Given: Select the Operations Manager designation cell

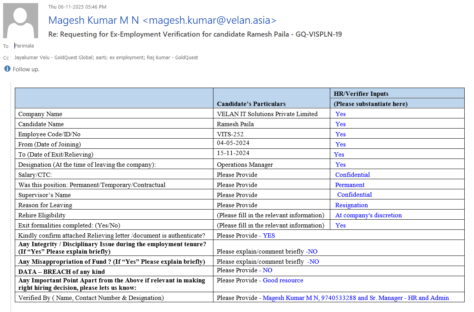Looking at the screenshot, I should point(245,165).
